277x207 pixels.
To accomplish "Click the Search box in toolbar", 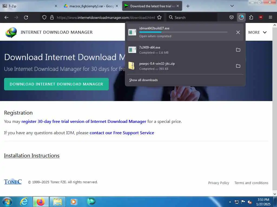I will tap(192, 18).
